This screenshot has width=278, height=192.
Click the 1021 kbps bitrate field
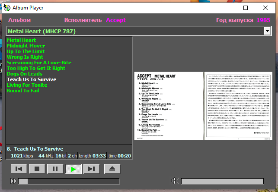click(20, 156)
